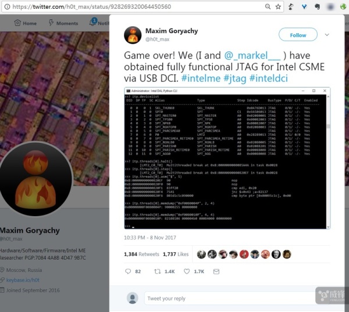Go to the Home tab
Viewport: 349px width, 312px height.
coord(26,23)
